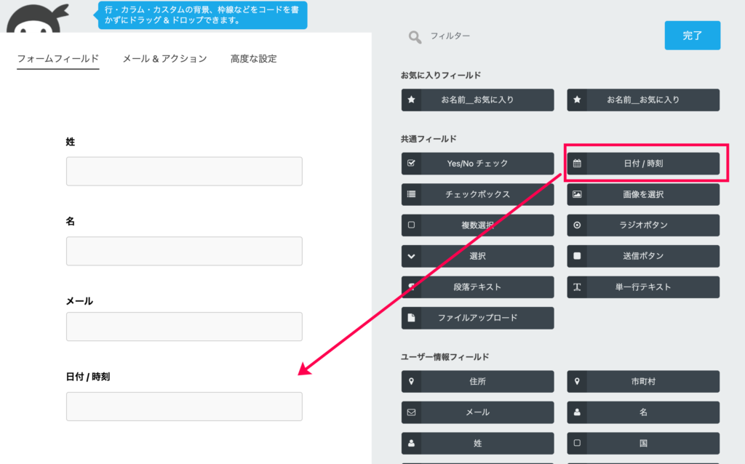The width and height of the screenshot is (745, 464).
Task: Click the 日付 / 時刻 form input box
Action: (x=184, y=407)
